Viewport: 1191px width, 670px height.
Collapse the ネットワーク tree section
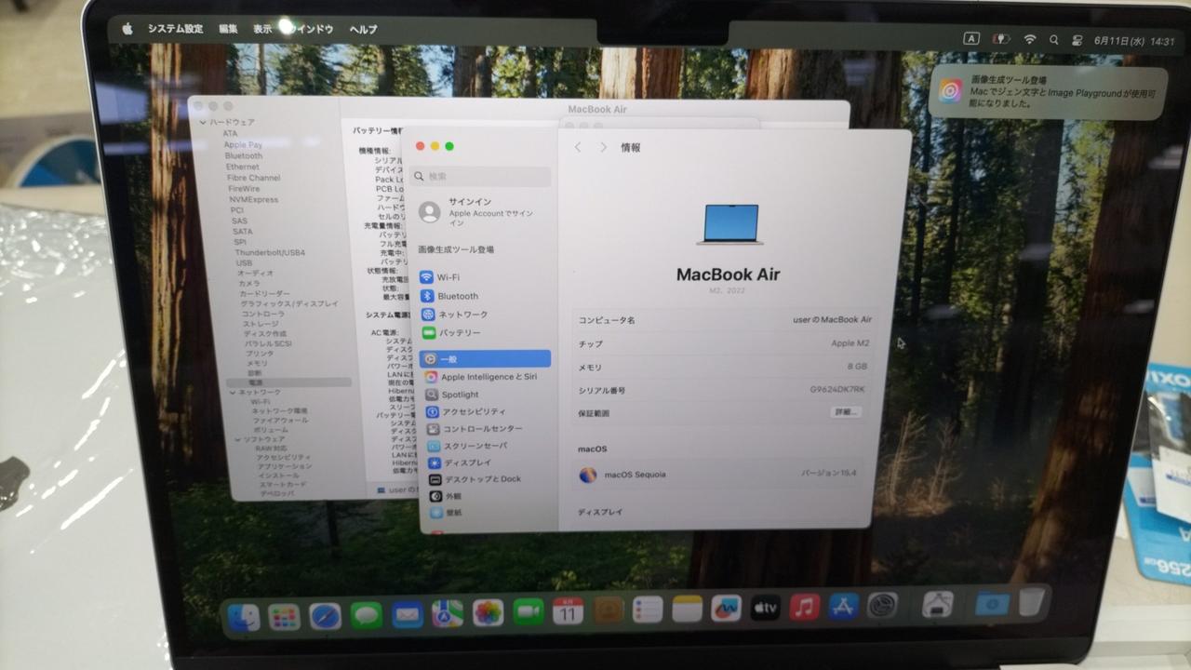[x=233, y=393]
